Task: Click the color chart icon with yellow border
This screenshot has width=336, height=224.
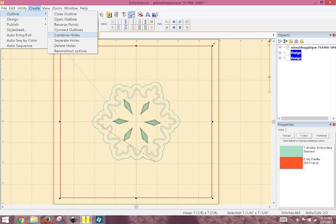Action: click(109, 15)
